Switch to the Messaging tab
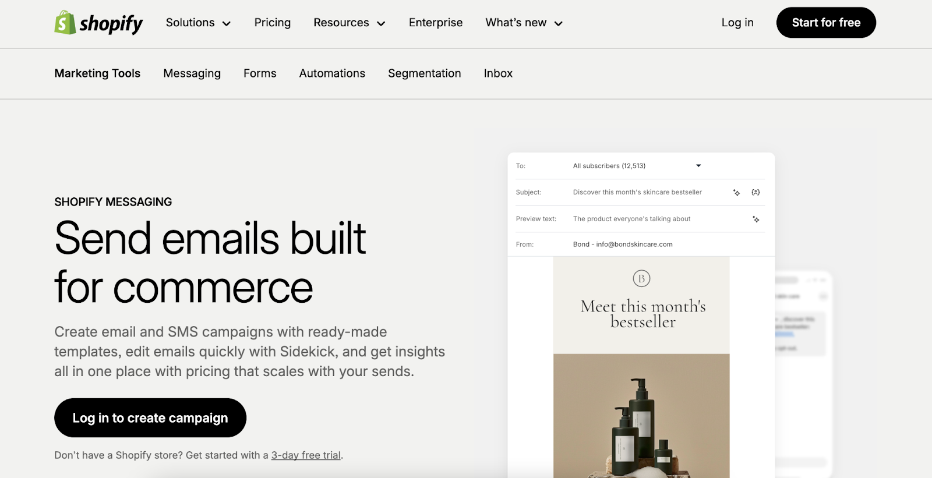 192,73
